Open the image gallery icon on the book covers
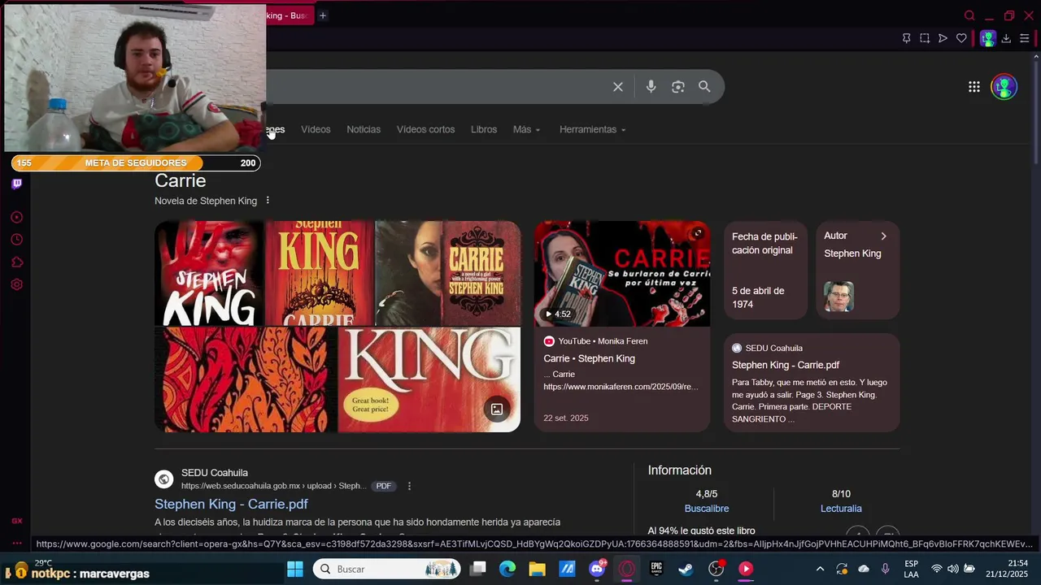The height and width of the screenshot is (585, 1041). (497, 409)
